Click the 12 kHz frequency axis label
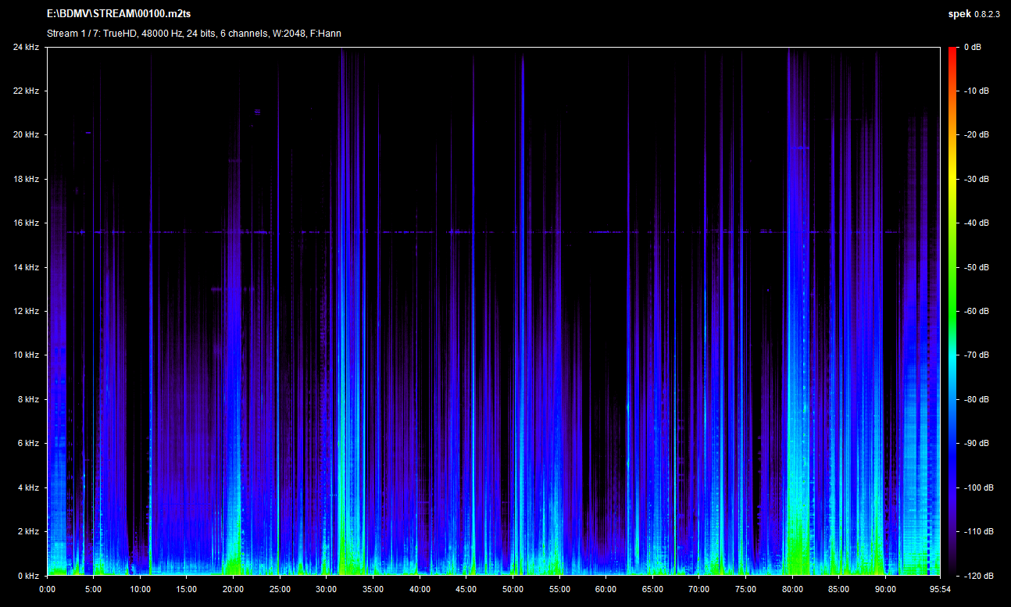The height and width of the screenshot is (607, 1011). click(26, 311)
